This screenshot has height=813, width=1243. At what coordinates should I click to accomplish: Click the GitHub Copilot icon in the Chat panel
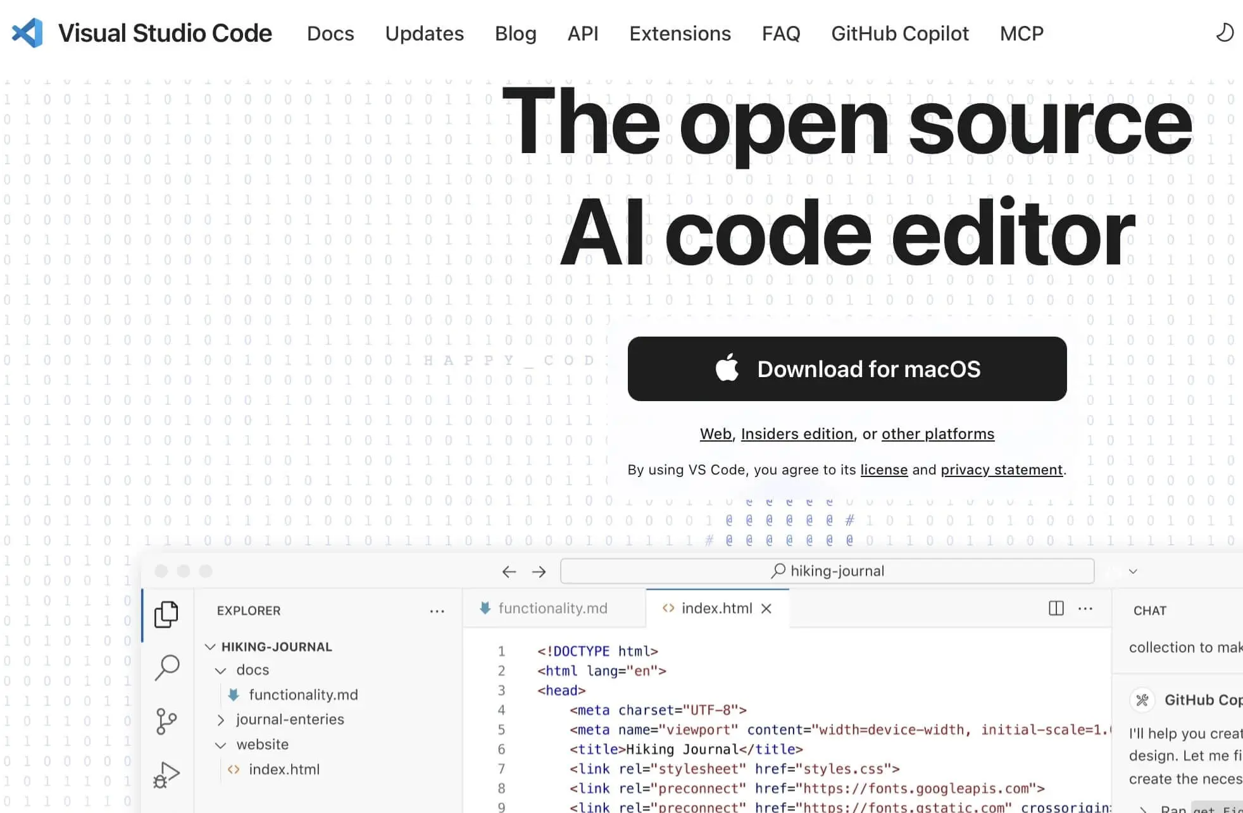tap(1143, 700)
